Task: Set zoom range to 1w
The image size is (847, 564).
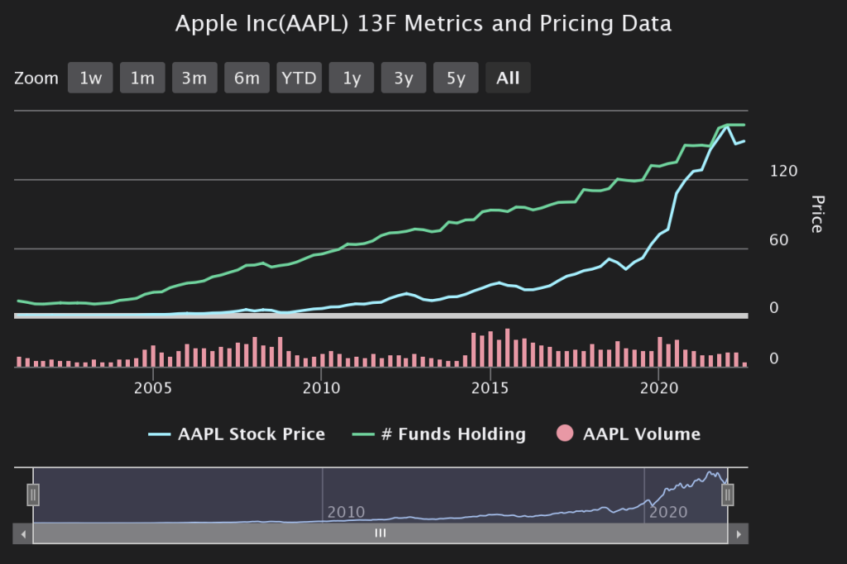Action: 90,78
